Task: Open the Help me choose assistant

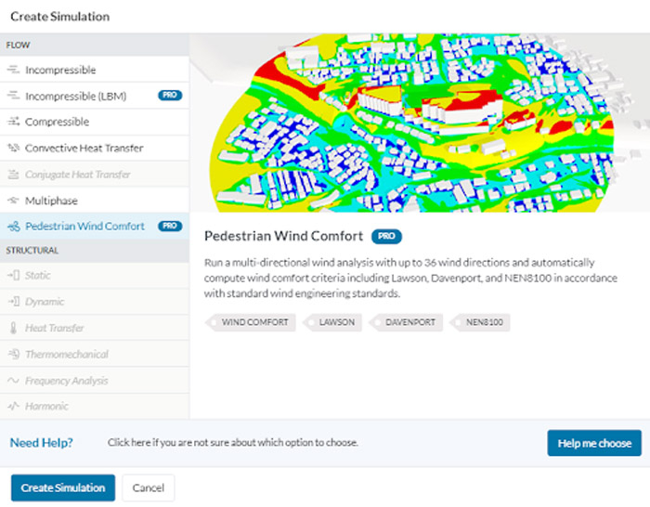Action: (594, 443)
